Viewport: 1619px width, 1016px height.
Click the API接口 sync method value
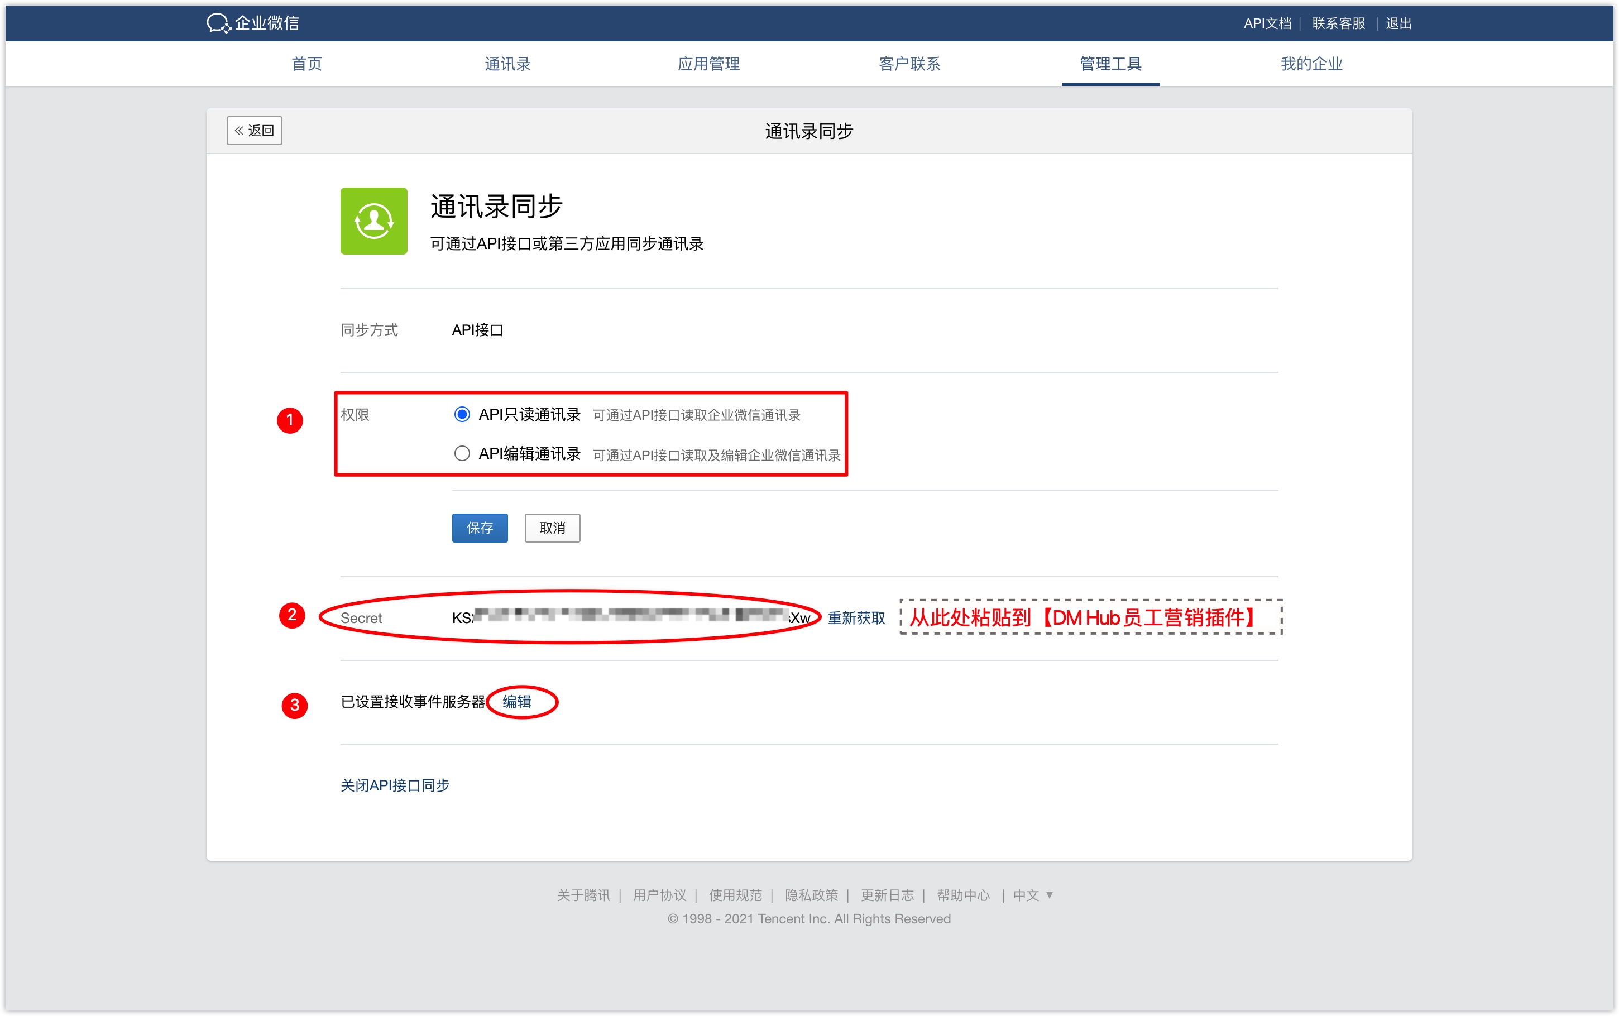477,330
